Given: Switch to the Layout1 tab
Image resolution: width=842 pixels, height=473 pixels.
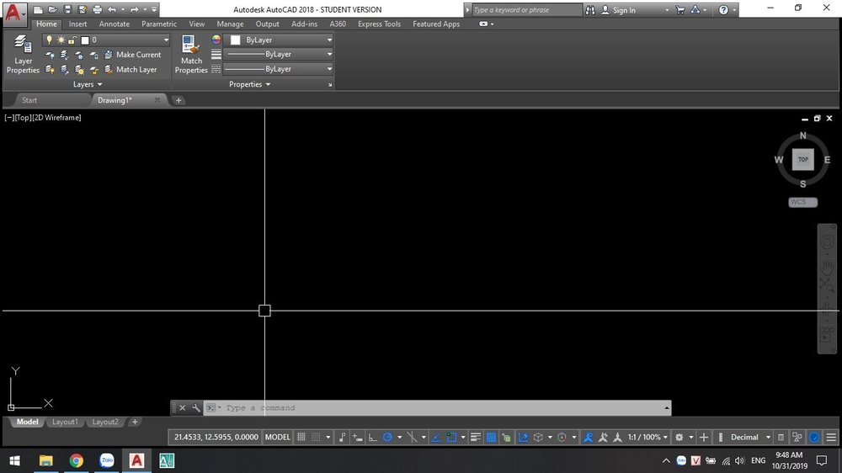Looking at the screenshot, I should (65, 422).
